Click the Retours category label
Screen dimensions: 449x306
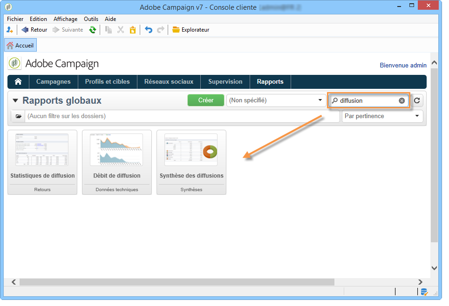click(42, 190)
